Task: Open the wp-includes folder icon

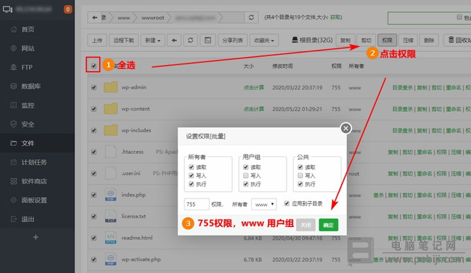Action: 111,130
